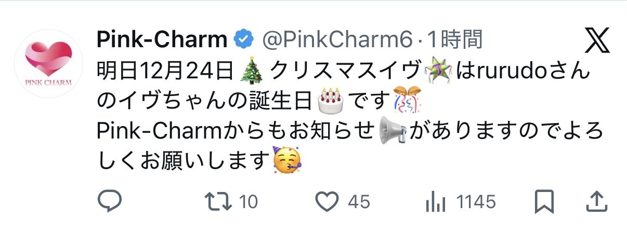Open the 1時間 timestamp link
Image resolution: width=627 pixels, height=234 pixels.
(454, 39)
